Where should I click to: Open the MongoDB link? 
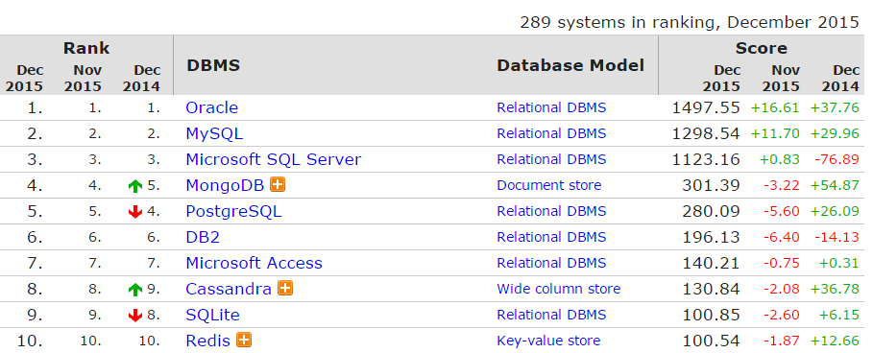pyautogui.click(x=225, y=185)
